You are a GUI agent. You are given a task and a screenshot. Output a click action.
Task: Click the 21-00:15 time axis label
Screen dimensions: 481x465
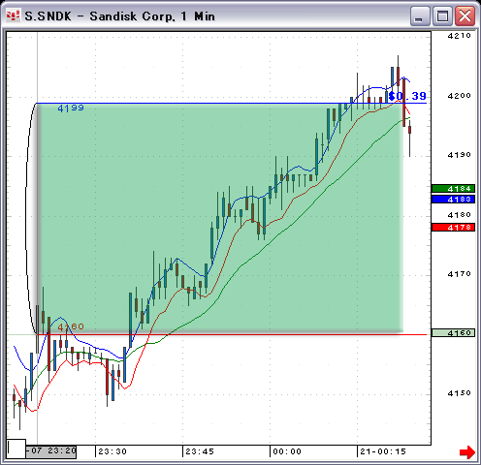coord(383,451)
